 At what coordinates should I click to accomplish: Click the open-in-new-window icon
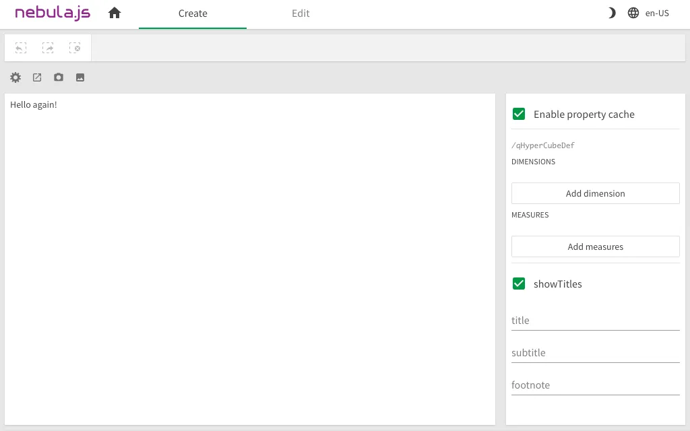coord(37,77)
